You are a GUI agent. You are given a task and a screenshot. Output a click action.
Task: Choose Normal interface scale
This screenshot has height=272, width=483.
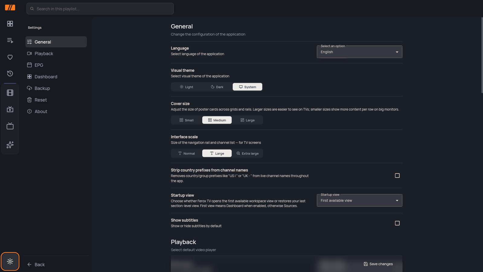[x=186, y=154]
